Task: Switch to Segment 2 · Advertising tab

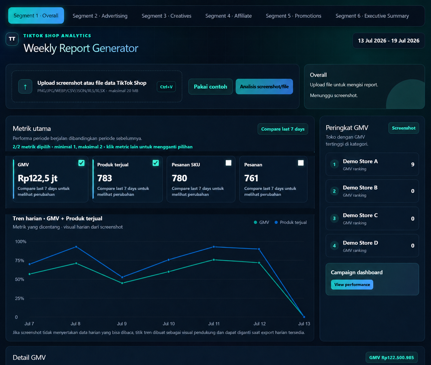Action: click(100, 16)
